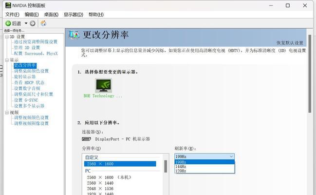Select 2560 × 1600 (本机) resolution

[109, 177]
